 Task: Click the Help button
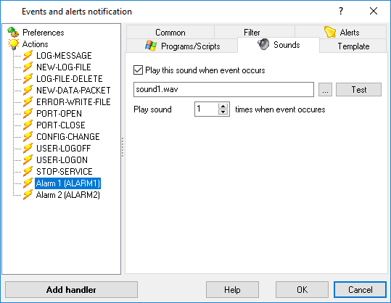click(x=232, y=289)
